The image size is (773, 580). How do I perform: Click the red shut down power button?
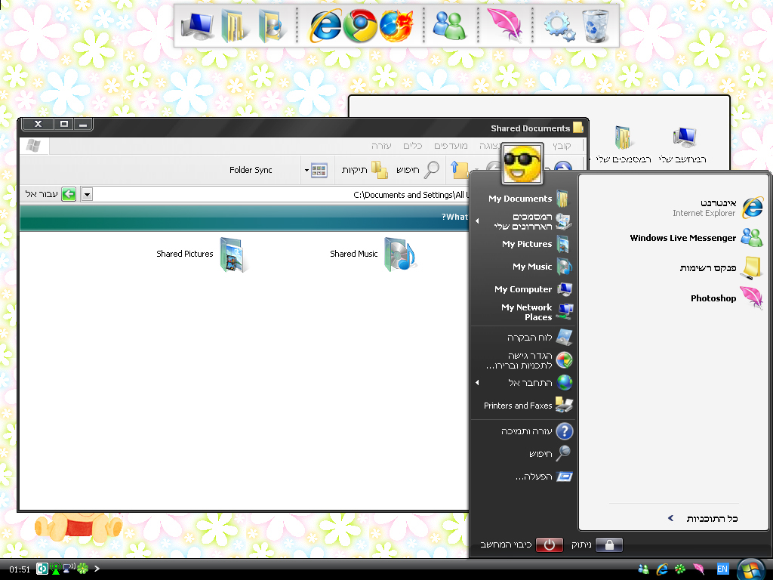click(x=550, y=545)
